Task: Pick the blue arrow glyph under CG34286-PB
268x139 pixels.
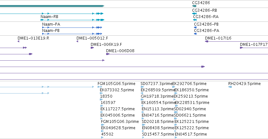Action: [x=195, y=27]
